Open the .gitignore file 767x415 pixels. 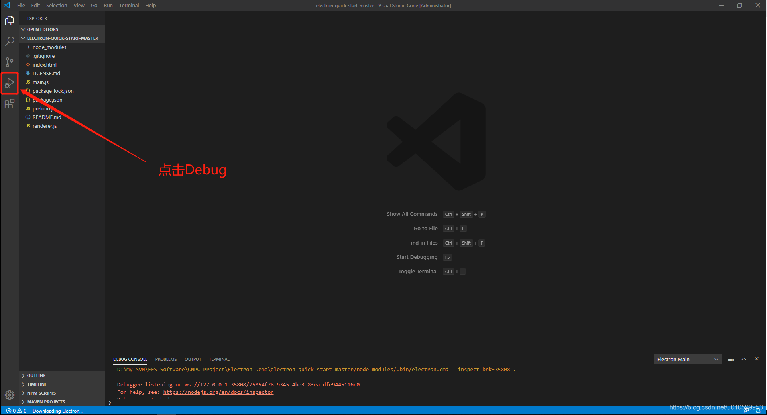62,56
